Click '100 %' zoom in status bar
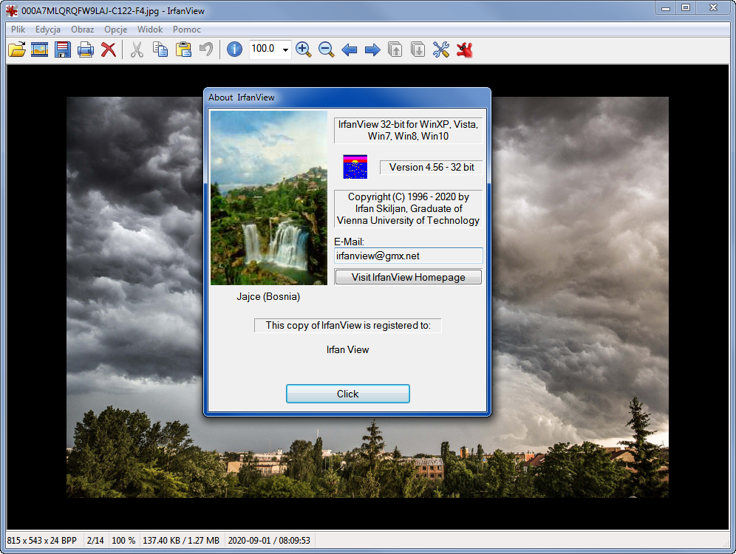736x554 pixels. [x=123, y=541]
